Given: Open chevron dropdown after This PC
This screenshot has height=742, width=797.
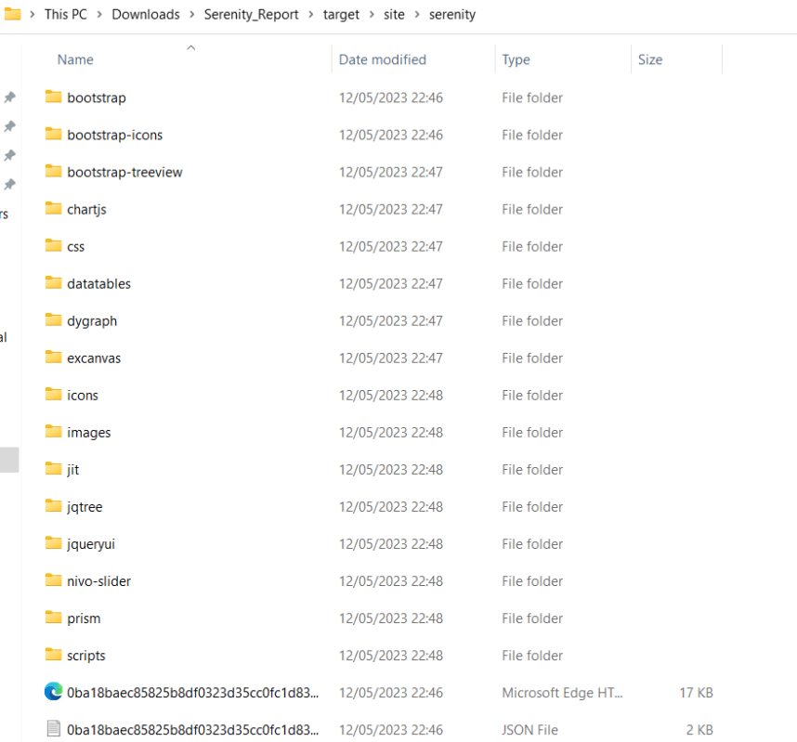Looking at the screenshot, I should point(99,15).
